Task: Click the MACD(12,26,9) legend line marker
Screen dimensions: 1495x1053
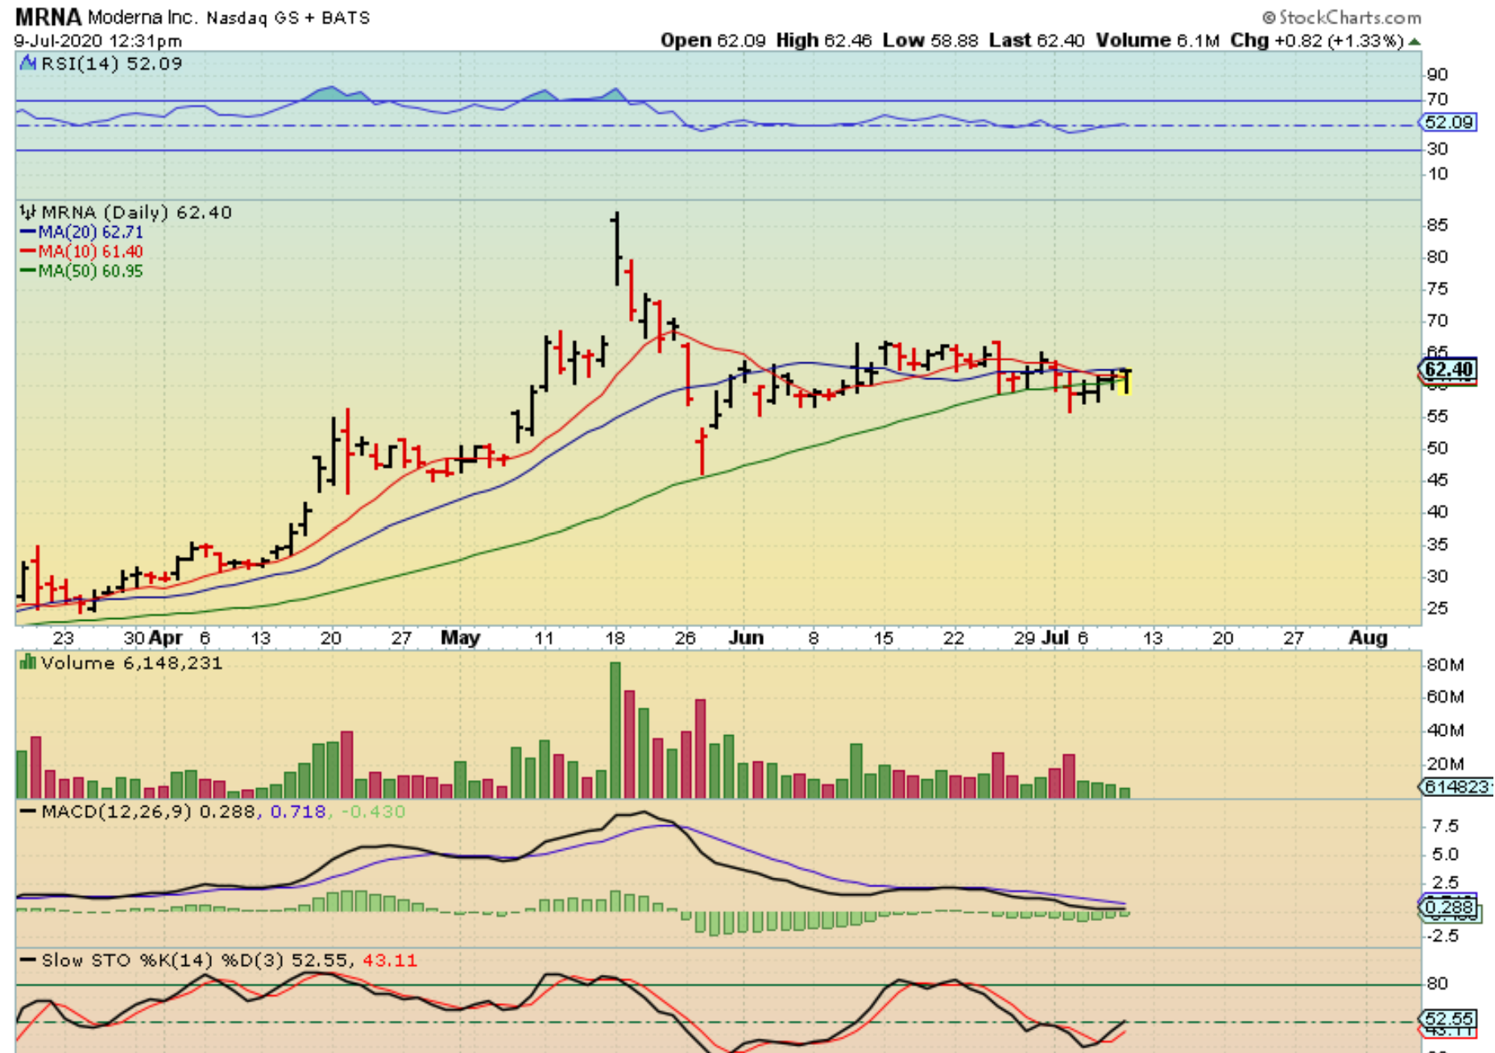Action: [x=28, y=811]
